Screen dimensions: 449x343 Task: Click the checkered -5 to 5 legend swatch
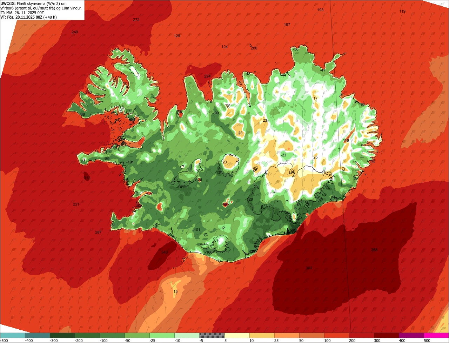[x=212, y=335]
